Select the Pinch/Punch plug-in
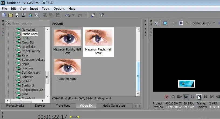Viewport: 220px width, 119px height. point(30,34)
